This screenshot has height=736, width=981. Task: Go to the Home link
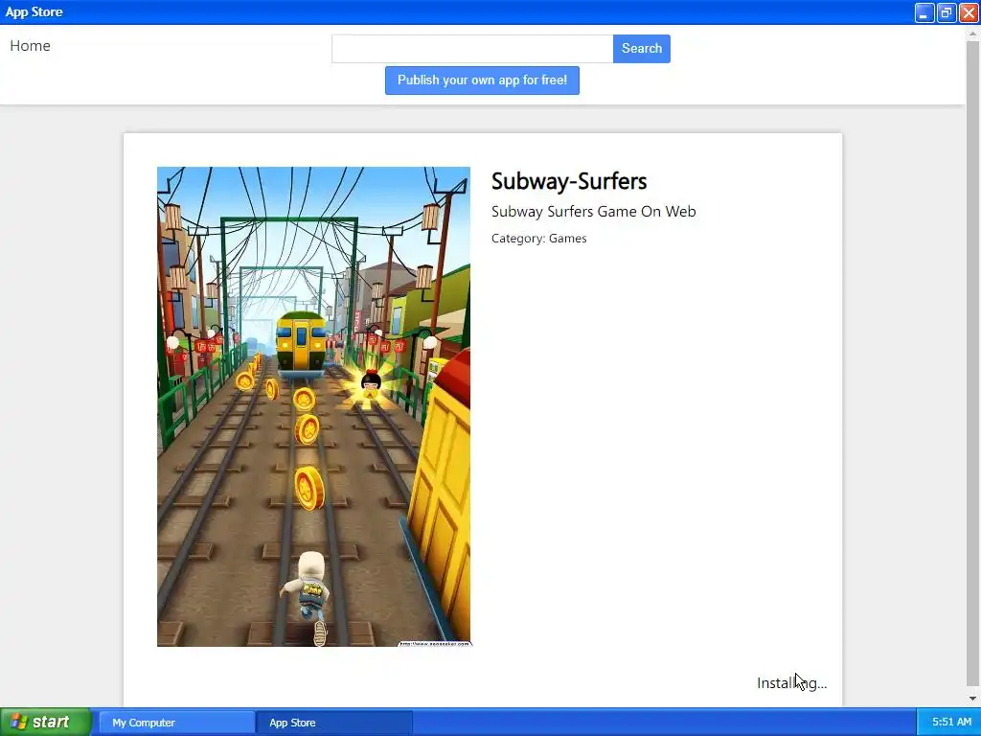(x=30, y=46)
